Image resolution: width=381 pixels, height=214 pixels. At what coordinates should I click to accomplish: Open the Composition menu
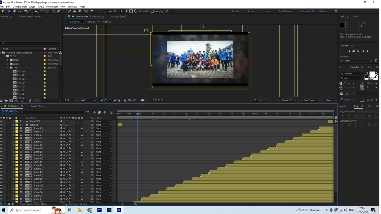(x=20, y=7)
